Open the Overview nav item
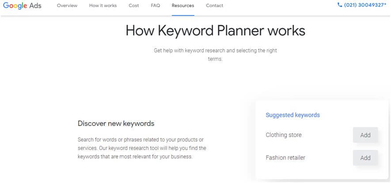The width and height of the screenshot is (391, 183). click(67, 5)
